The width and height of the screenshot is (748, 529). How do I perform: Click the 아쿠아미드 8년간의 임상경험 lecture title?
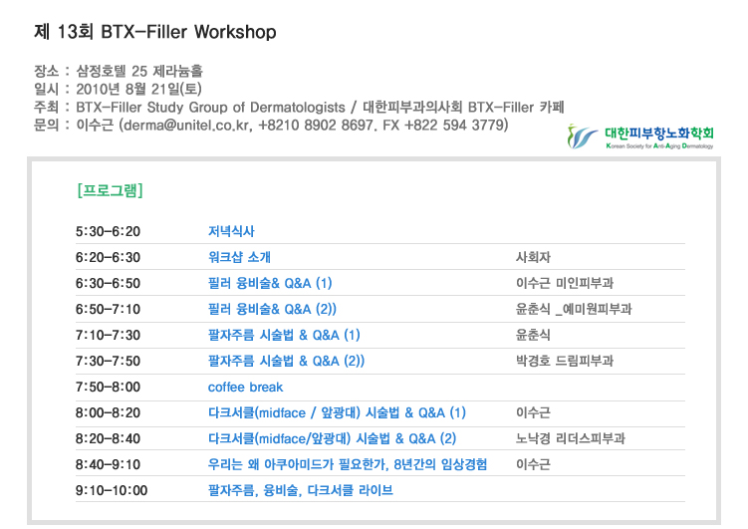[348, 464]
